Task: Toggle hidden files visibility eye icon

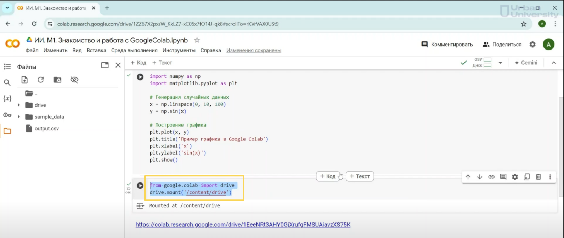Action: pyautogui.click(x=74, y=80)
